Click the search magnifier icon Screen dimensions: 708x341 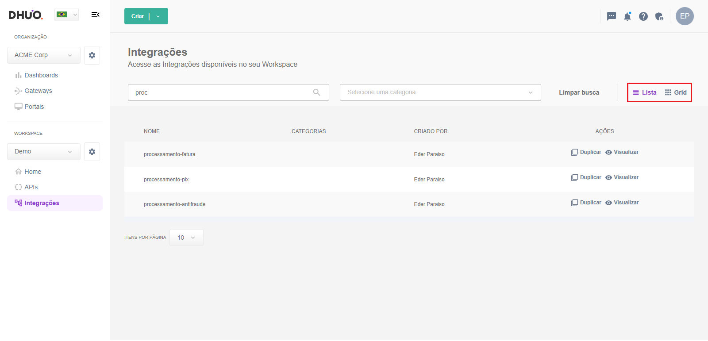(x=316, y=92)
